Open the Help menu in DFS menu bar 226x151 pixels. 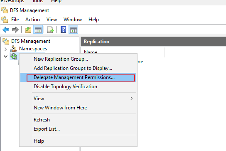tap(93, 20)
